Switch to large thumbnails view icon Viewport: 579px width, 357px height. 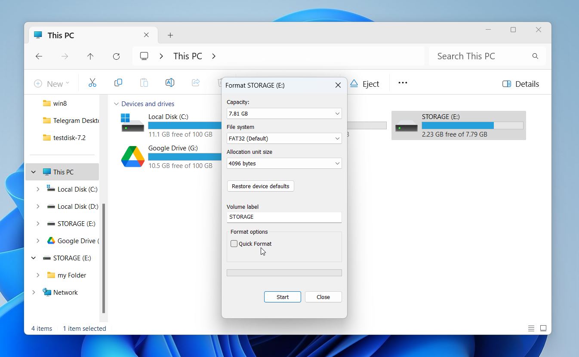pyautogui.click(x=543, y=328)
